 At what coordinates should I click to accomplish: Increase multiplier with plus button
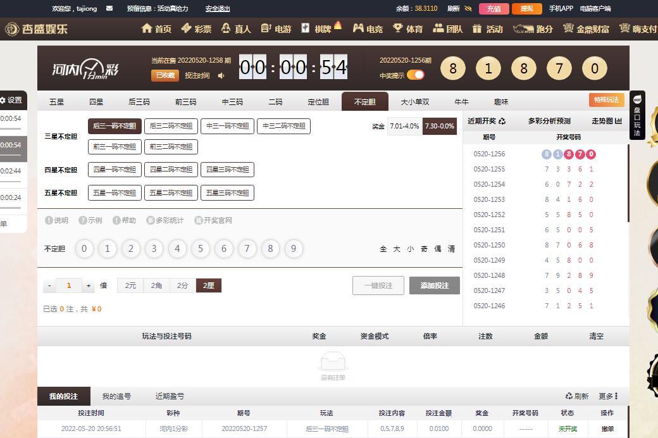pyautogui.click(x=89, y=285)
